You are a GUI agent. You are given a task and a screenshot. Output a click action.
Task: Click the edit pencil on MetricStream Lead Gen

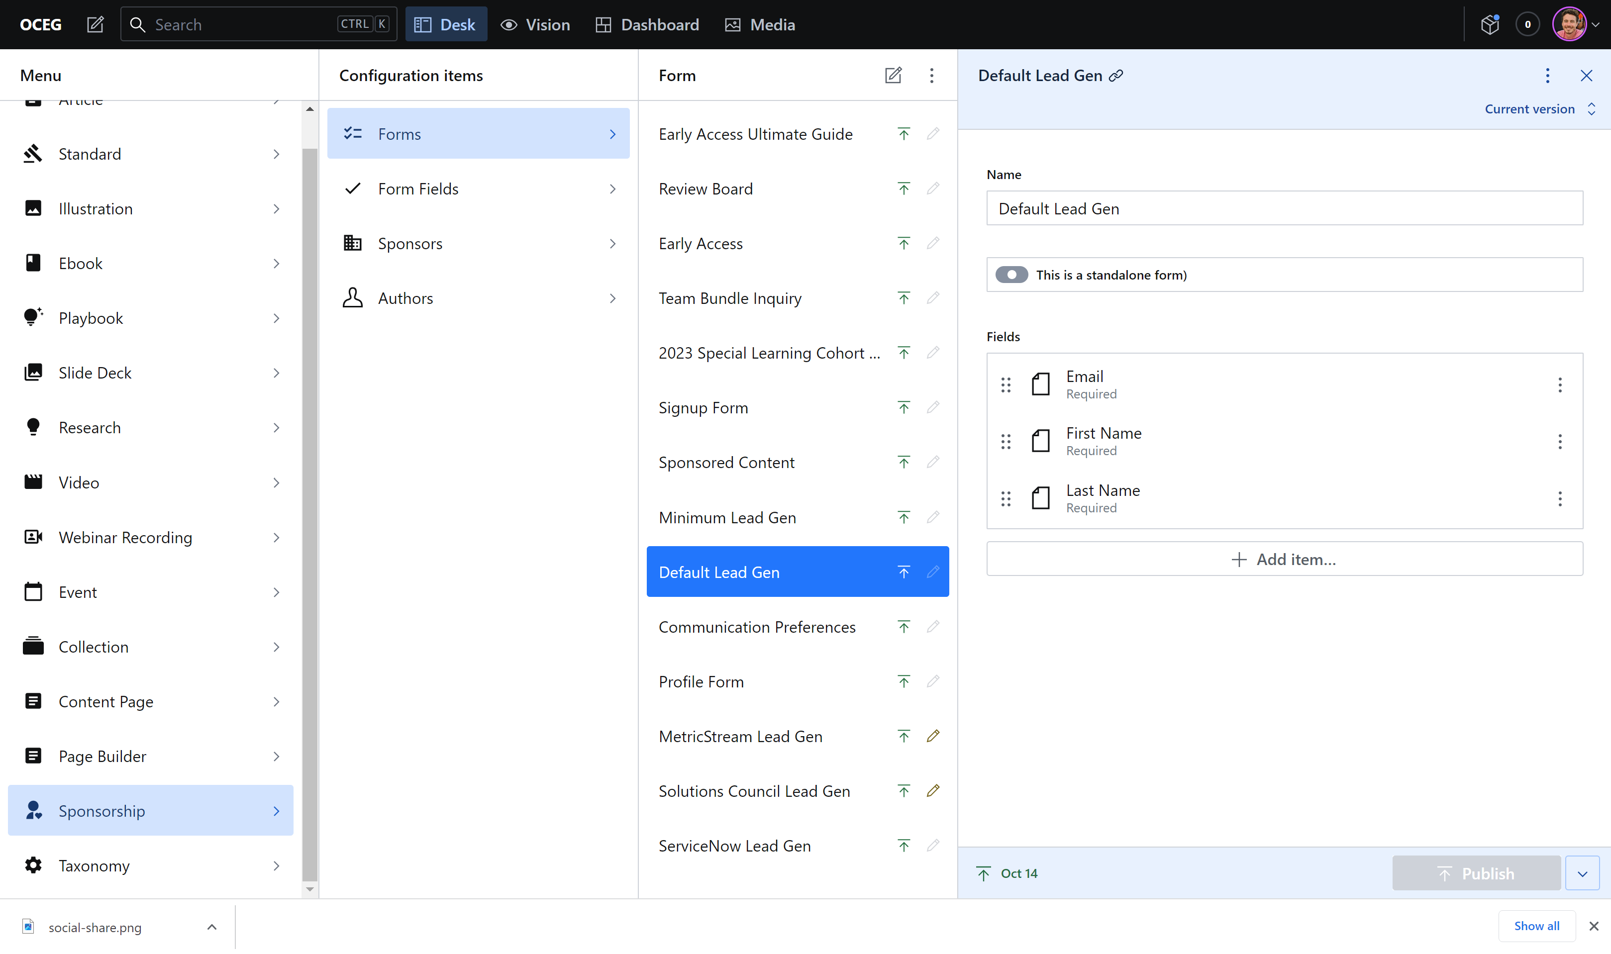[933, 736]
